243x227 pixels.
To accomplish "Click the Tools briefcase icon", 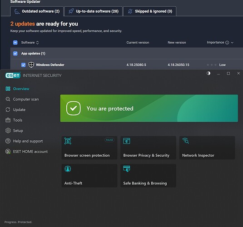I will pos(8,120).
